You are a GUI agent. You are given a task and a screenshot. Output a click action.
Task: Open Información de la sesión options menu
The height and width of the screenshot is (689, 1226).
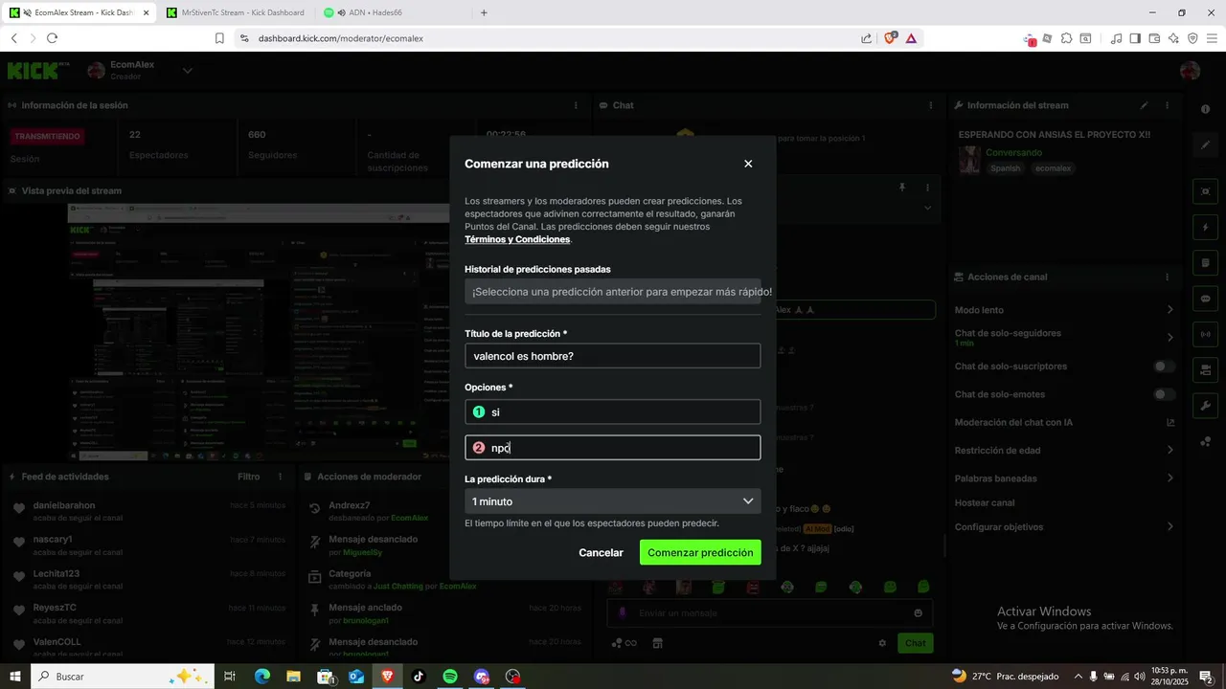[x=576, y=105]
